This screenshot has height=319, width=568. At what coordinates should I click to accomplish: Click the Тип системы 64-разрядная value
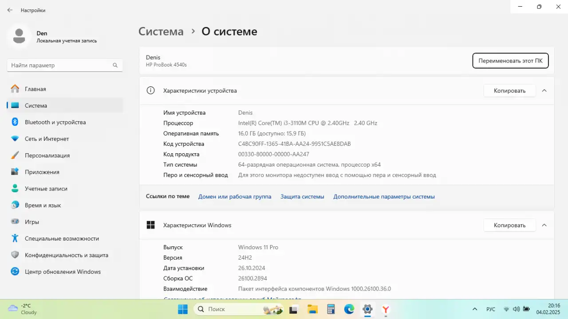pos(309,165)
